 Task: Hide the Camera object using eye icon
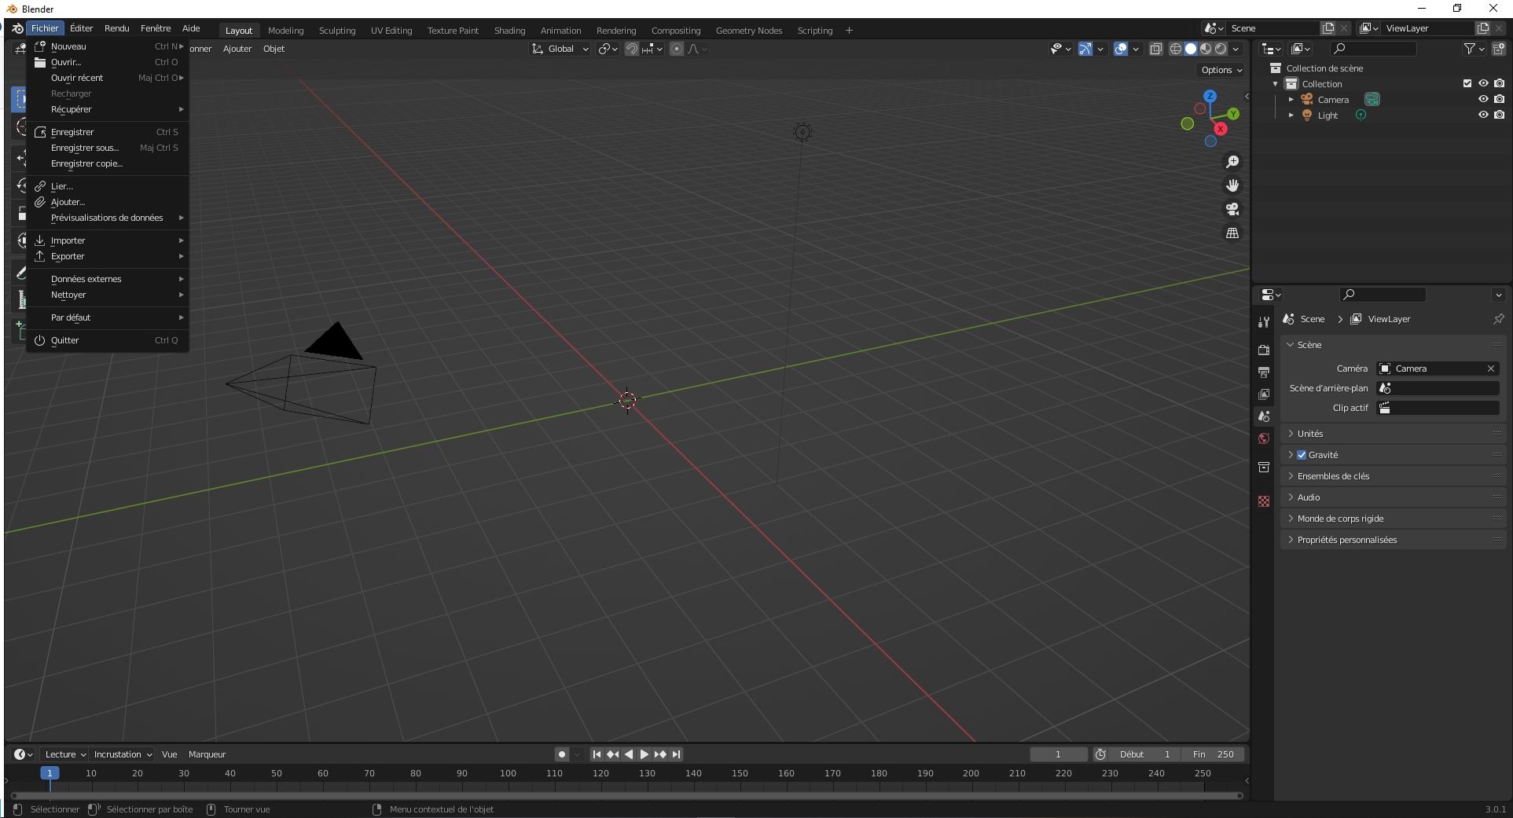pos(1483,99)
